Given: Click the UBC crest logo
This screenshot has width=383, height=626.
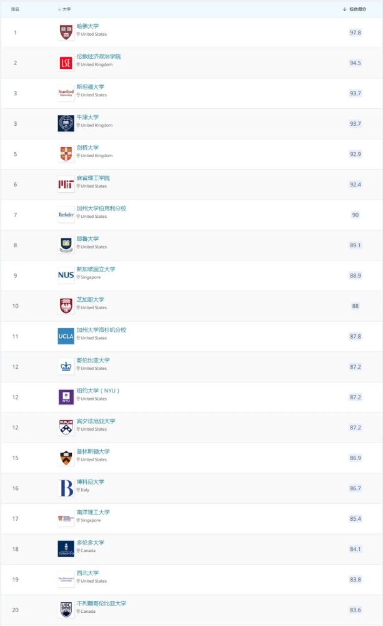Looking at the screenshot, I should click(x=66, y=610).
